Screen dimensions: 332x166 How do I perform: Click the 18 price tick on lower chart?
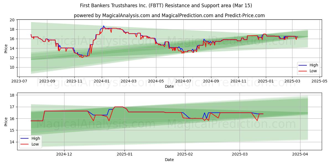tap(12, 95)
